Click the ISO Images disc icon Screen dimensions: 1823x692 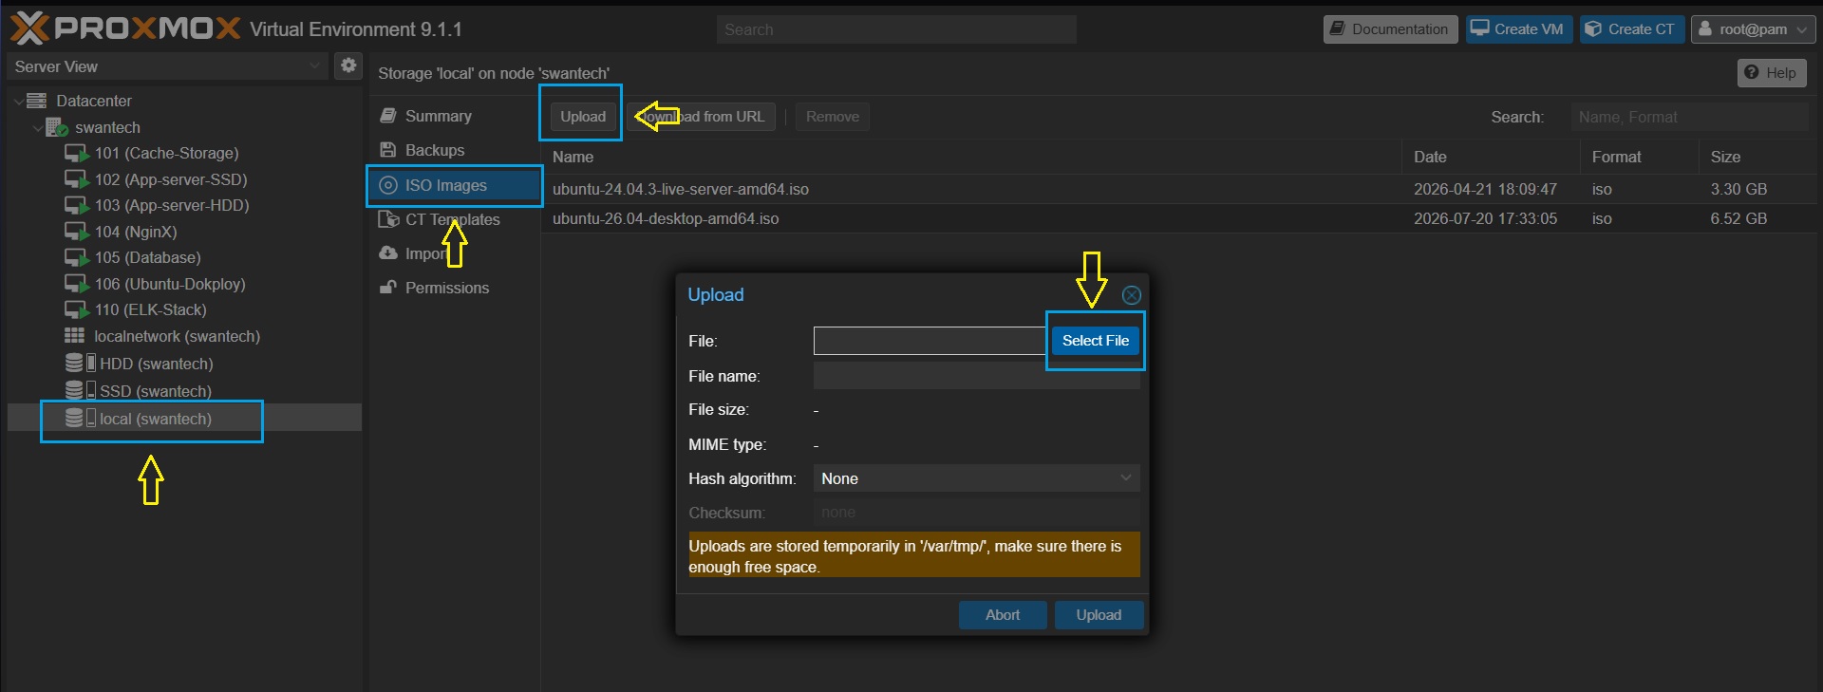pyautogui.click(x=387, y=185)
